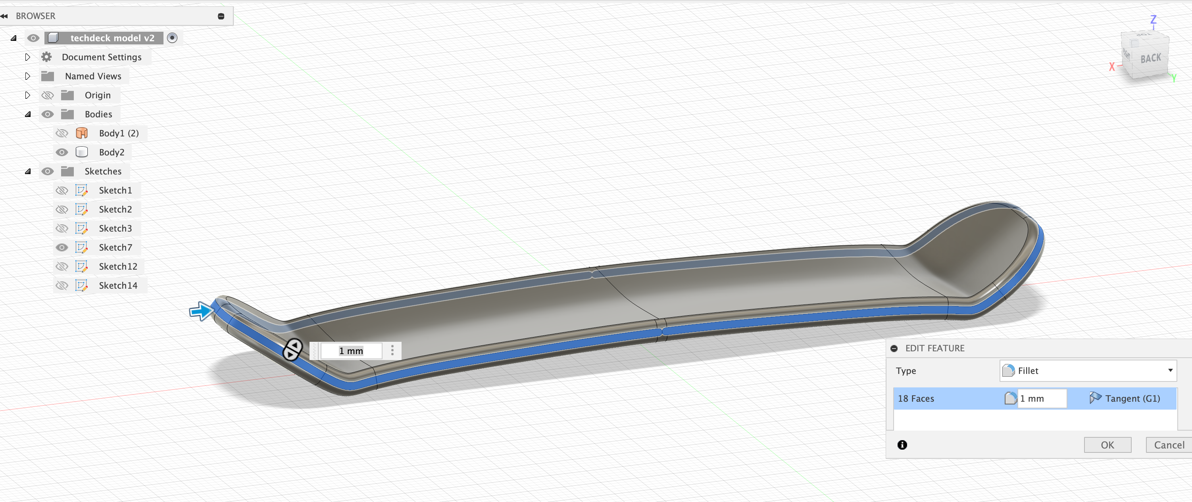Toggle visibility of the Origin folder
This screenshot has height=502, width=1192.
(47, 95)
